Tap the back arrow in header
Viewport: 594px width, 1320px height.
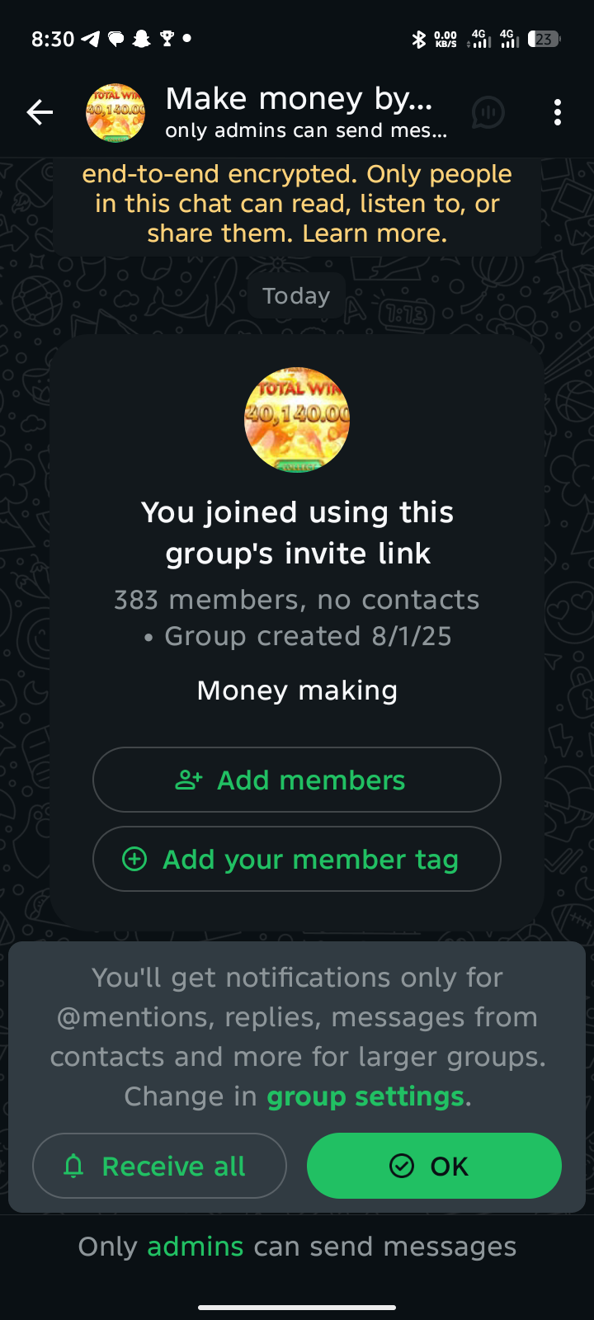pyautogui.click(x=40, y=112)
